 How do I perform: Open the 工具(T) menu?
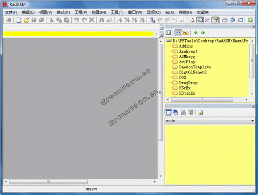(x=117, y=12)
